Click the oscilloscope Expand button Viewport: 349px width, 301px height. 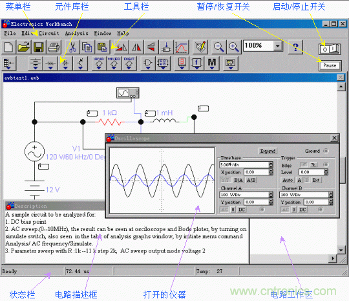[268, 151]
